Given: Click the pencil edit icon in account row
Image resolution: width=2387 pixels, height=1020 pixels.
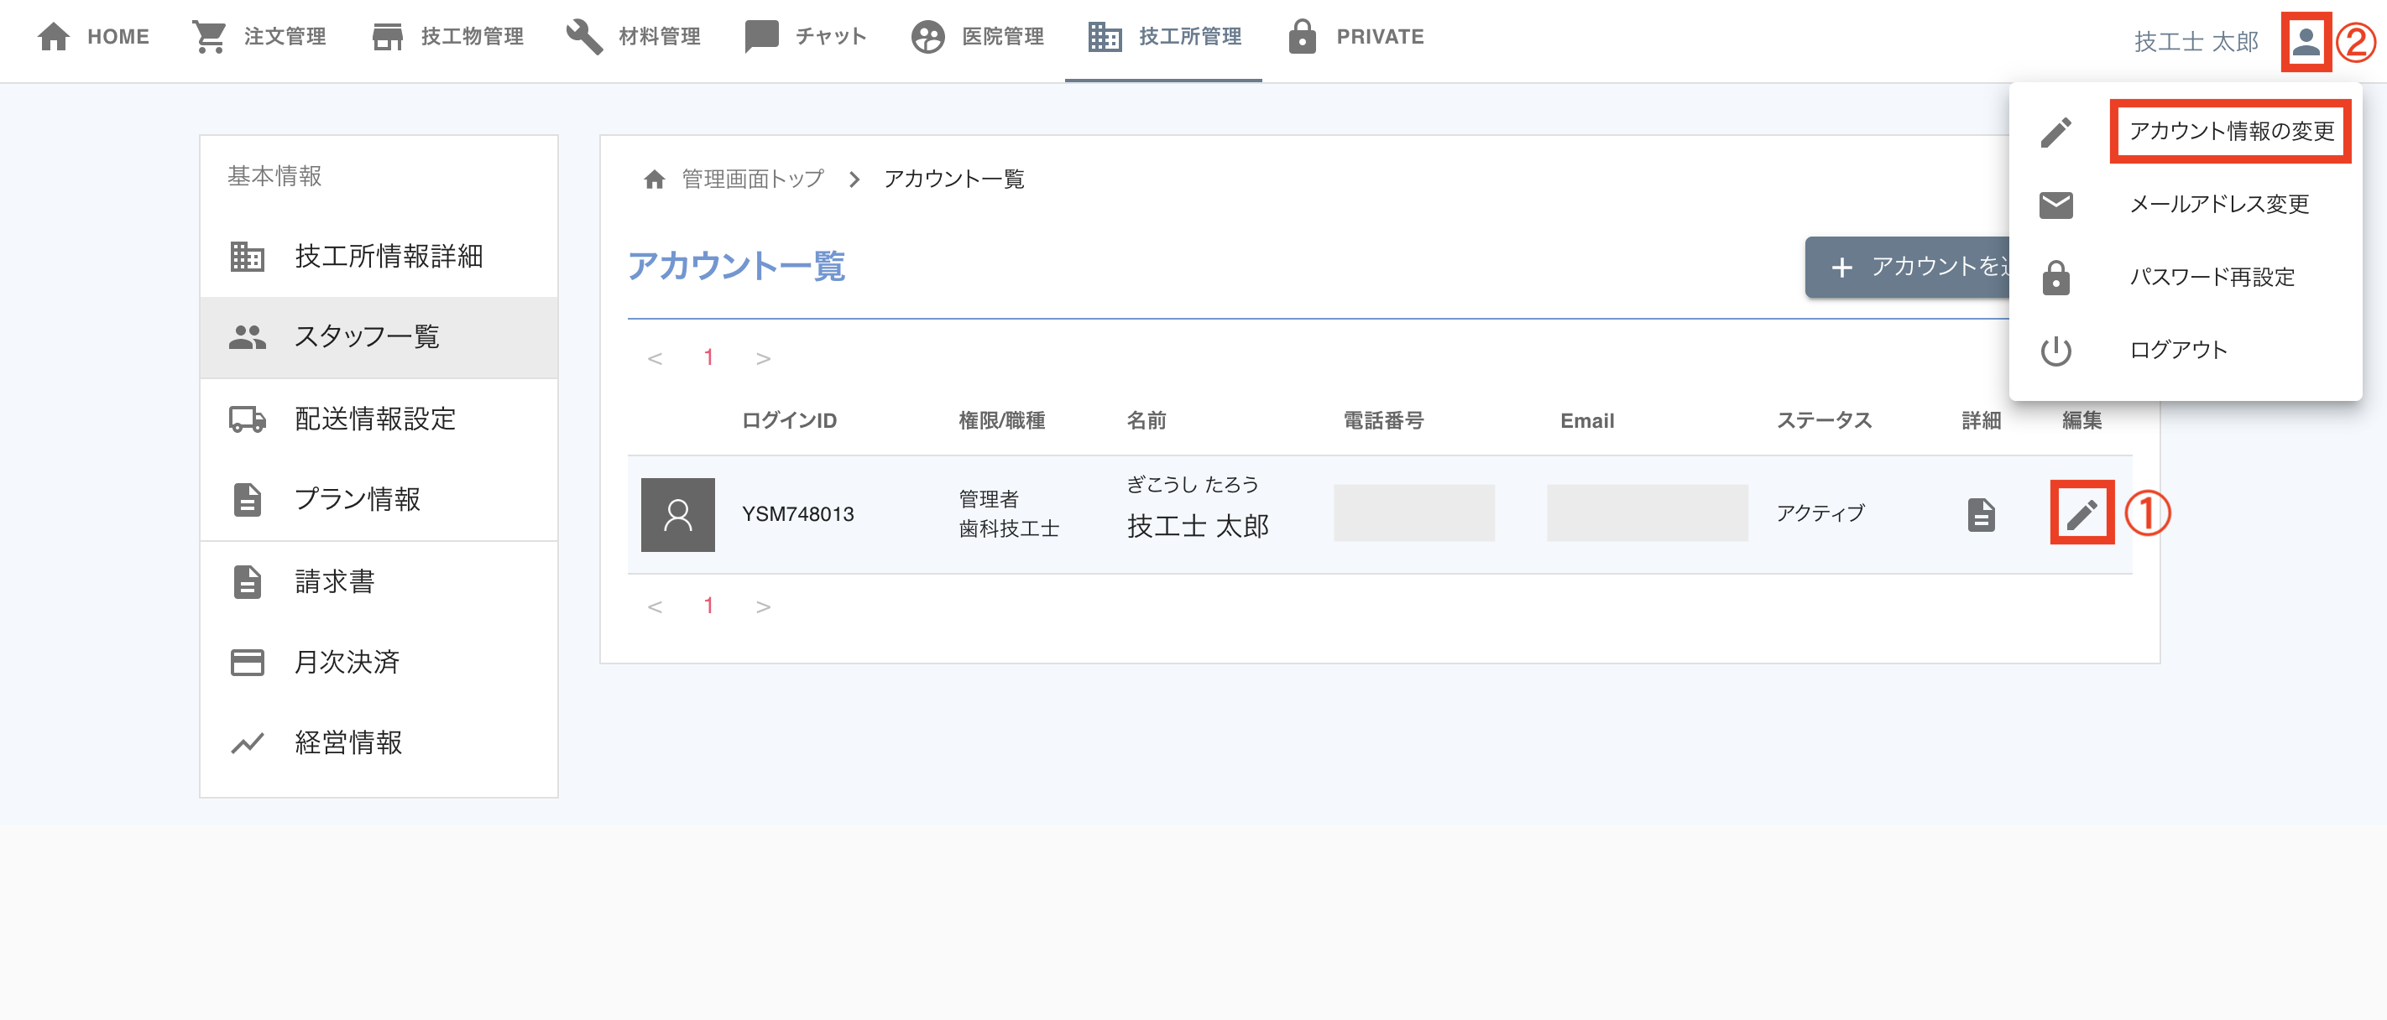Looking at the screenshot, I should 2081,513.
